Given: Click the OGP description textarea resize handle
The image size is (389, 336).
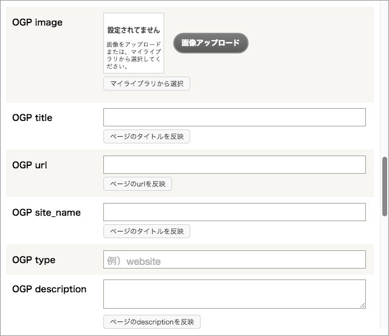Looking at the screenshot, I should (363, 306).
